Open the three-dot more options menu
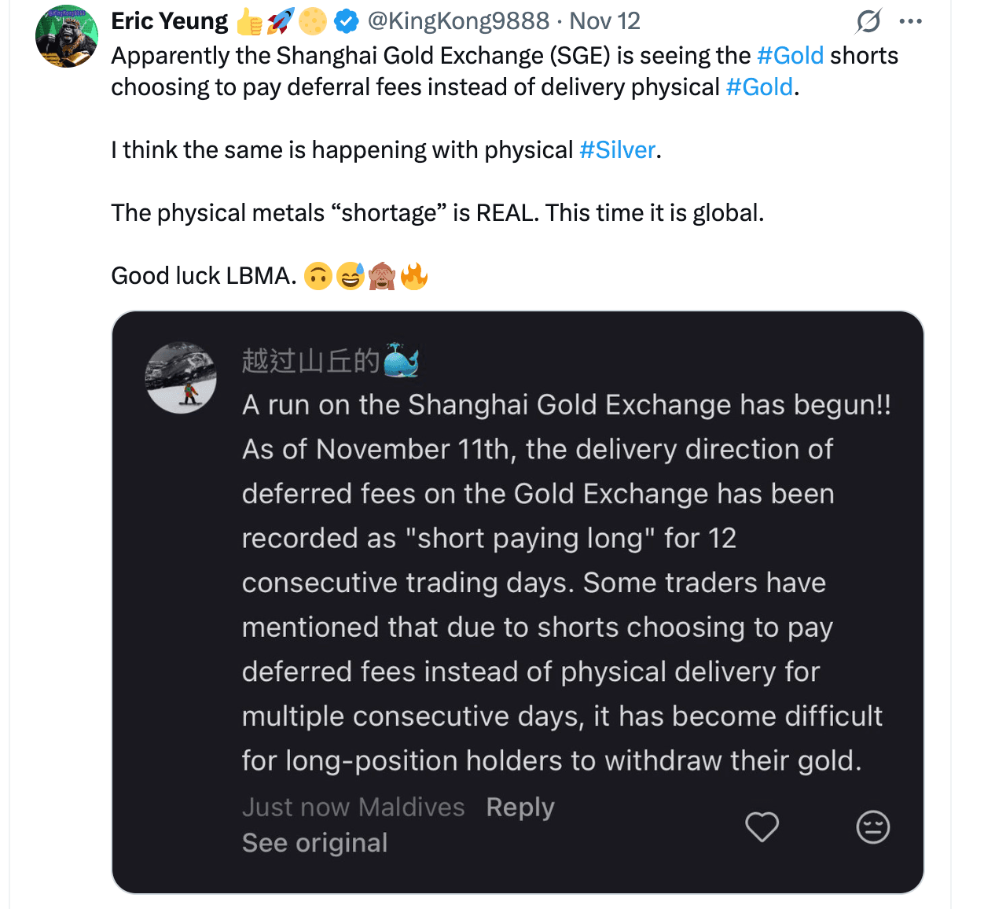995x909 pixels. tap(910, 21)
